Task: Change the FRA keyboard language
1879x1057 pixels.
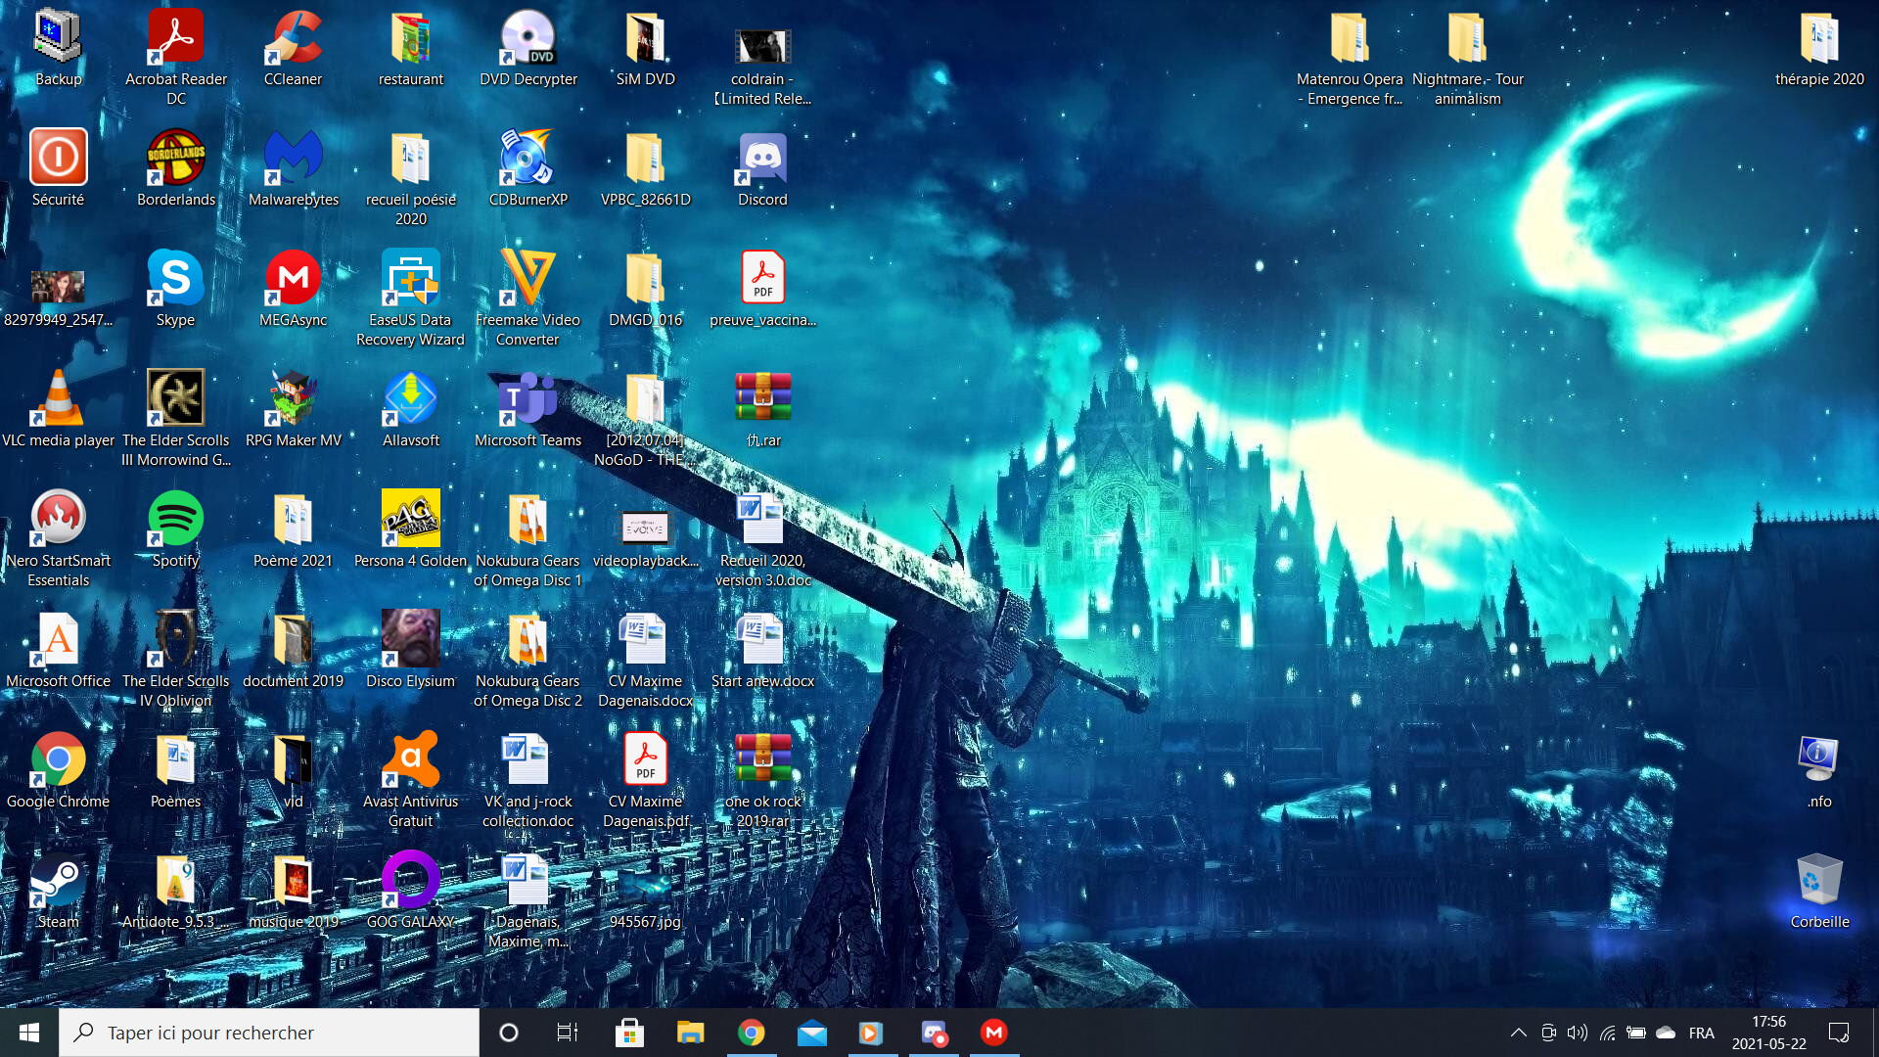Action: click(x=1702, y=1033)
